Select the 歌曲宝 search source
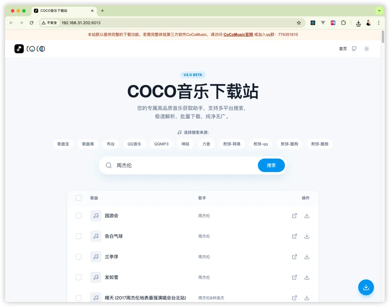The image size is (390, 307). pyautogui.click(x=63, y=144)
